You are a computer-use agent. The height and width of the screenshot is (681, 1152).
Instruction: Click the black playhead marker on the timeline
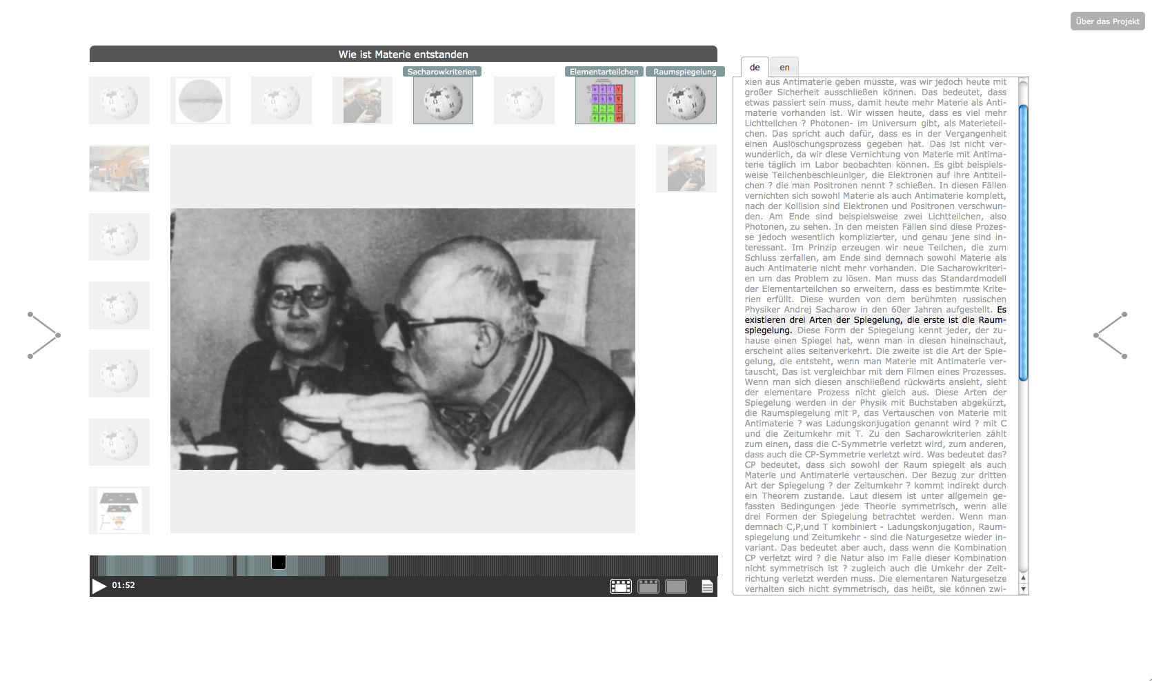279,562
